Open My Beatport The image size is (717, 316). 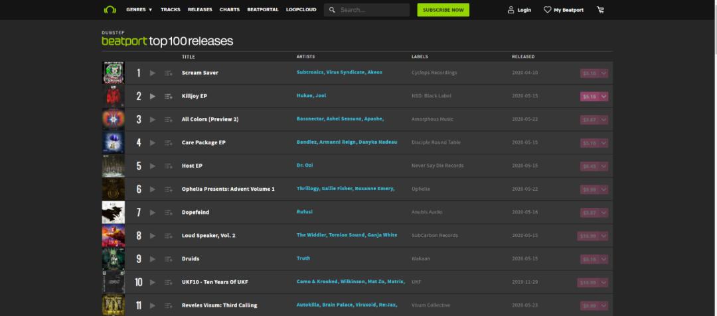[564, 10]
